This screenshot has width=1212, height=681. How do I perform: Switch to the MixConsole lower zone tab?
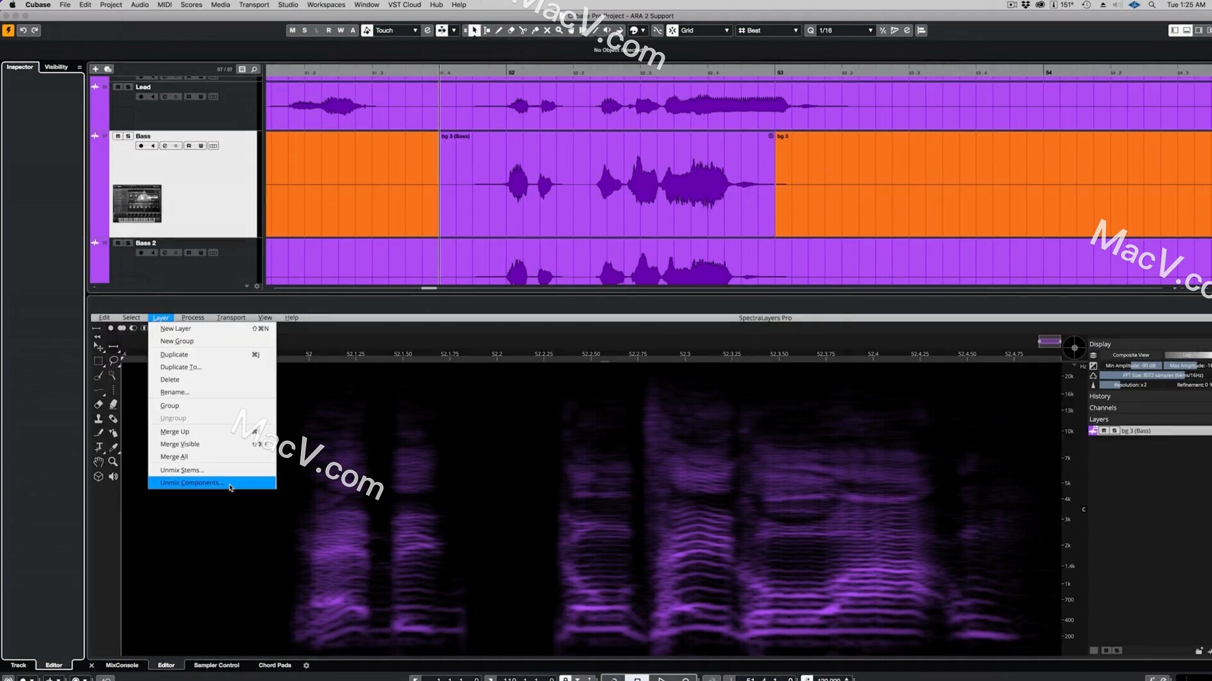pyautogui.click(x=122, y=665)
